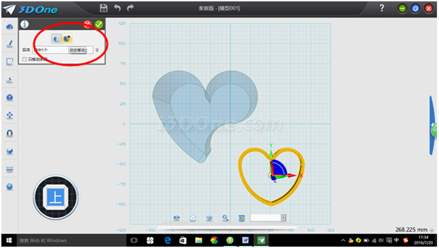Tick the checkbox below the entity field
Viewport: 439px width, 248px height.
pyautogui.click(x=24, y=60)
